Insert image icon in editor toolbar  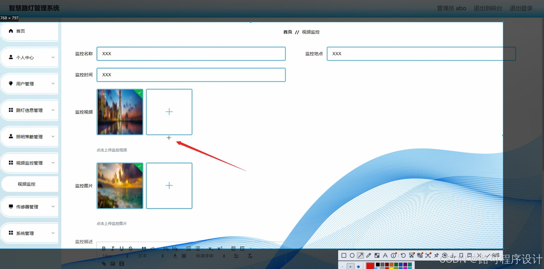click(113, 264)
